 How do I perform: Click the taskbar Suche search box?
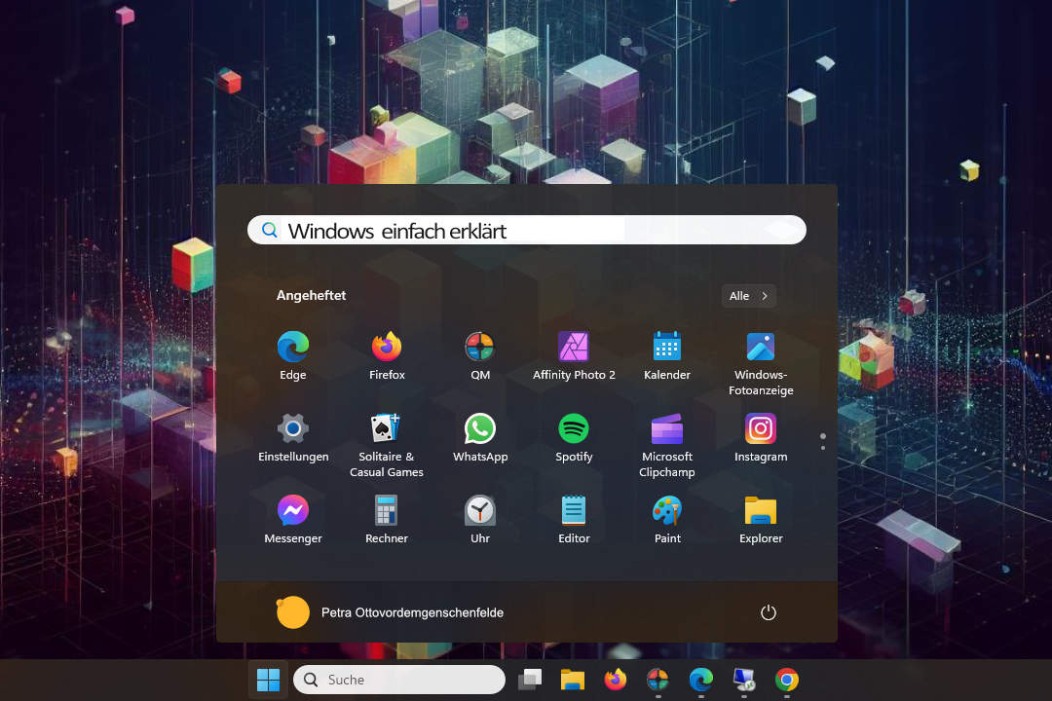tap(399, 681)
